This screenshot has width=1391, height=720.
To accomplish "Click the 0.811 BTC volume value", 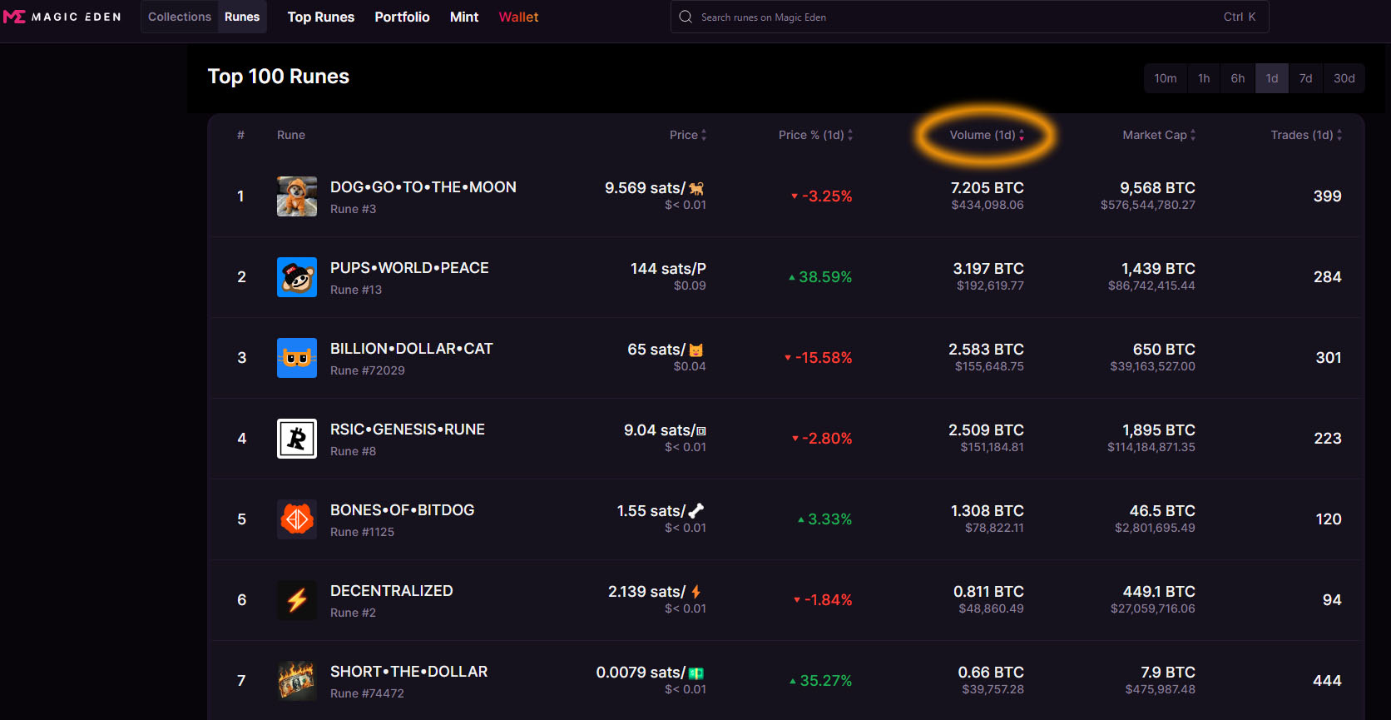I will tap(989, 592).
